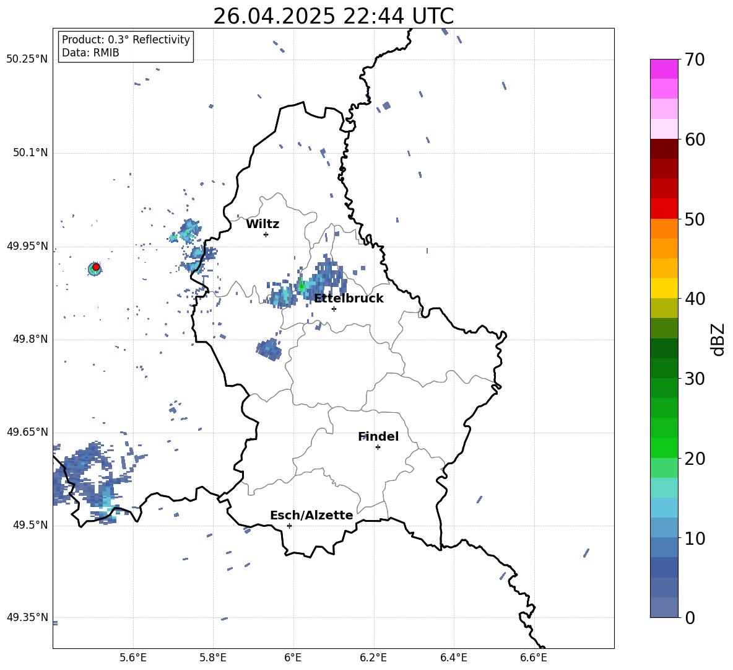
Task: Click the yellow colorbar segment at 40
Action: [x=664, y=288]
